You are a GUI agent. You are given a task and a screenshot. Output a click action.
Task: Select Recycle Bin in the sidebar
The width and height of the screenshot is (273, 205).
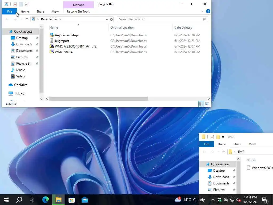point(24,64)
